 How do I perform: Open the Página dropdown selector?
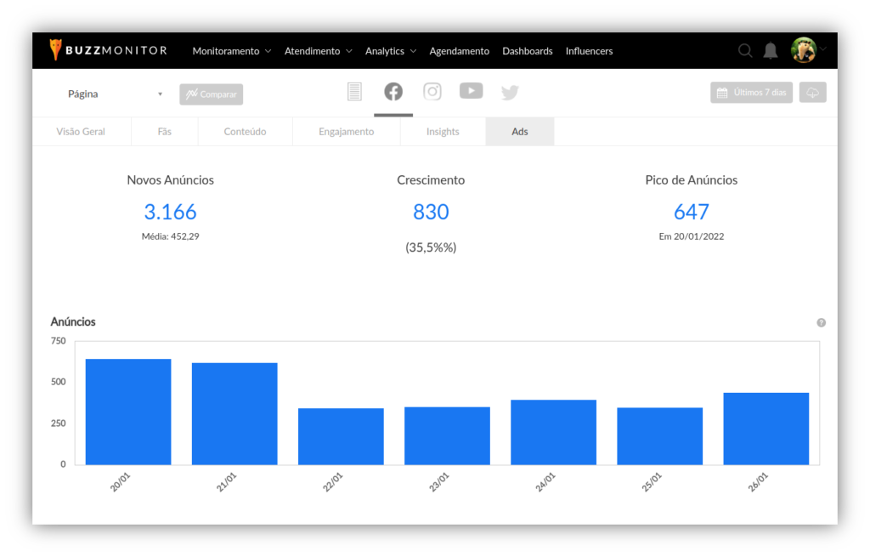pyautogui.click(x=115, y=94)
